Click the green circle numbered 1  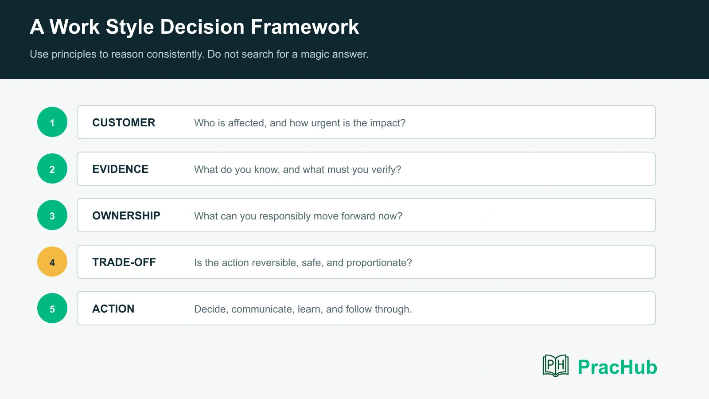52,122
